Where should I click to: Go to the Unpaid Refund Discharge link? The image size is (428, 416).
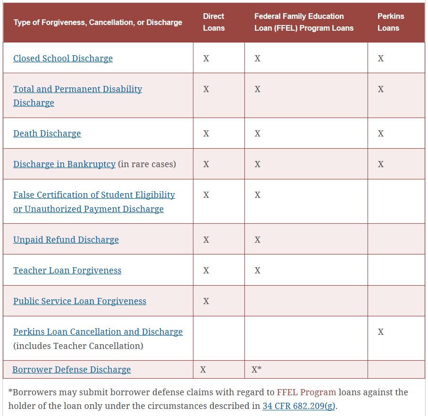point(66,240)
